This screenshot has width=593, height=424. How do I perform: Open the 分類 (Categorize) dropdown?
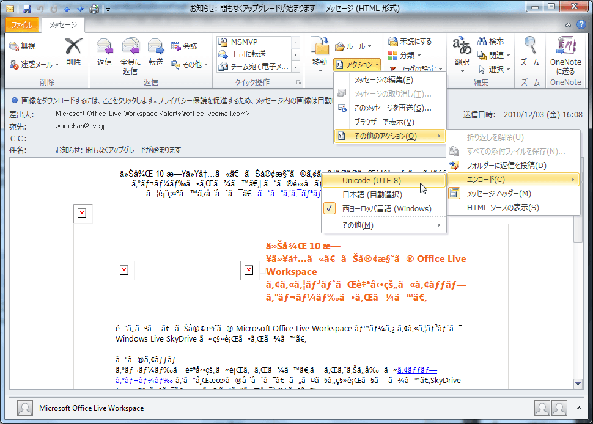[405, 55]
